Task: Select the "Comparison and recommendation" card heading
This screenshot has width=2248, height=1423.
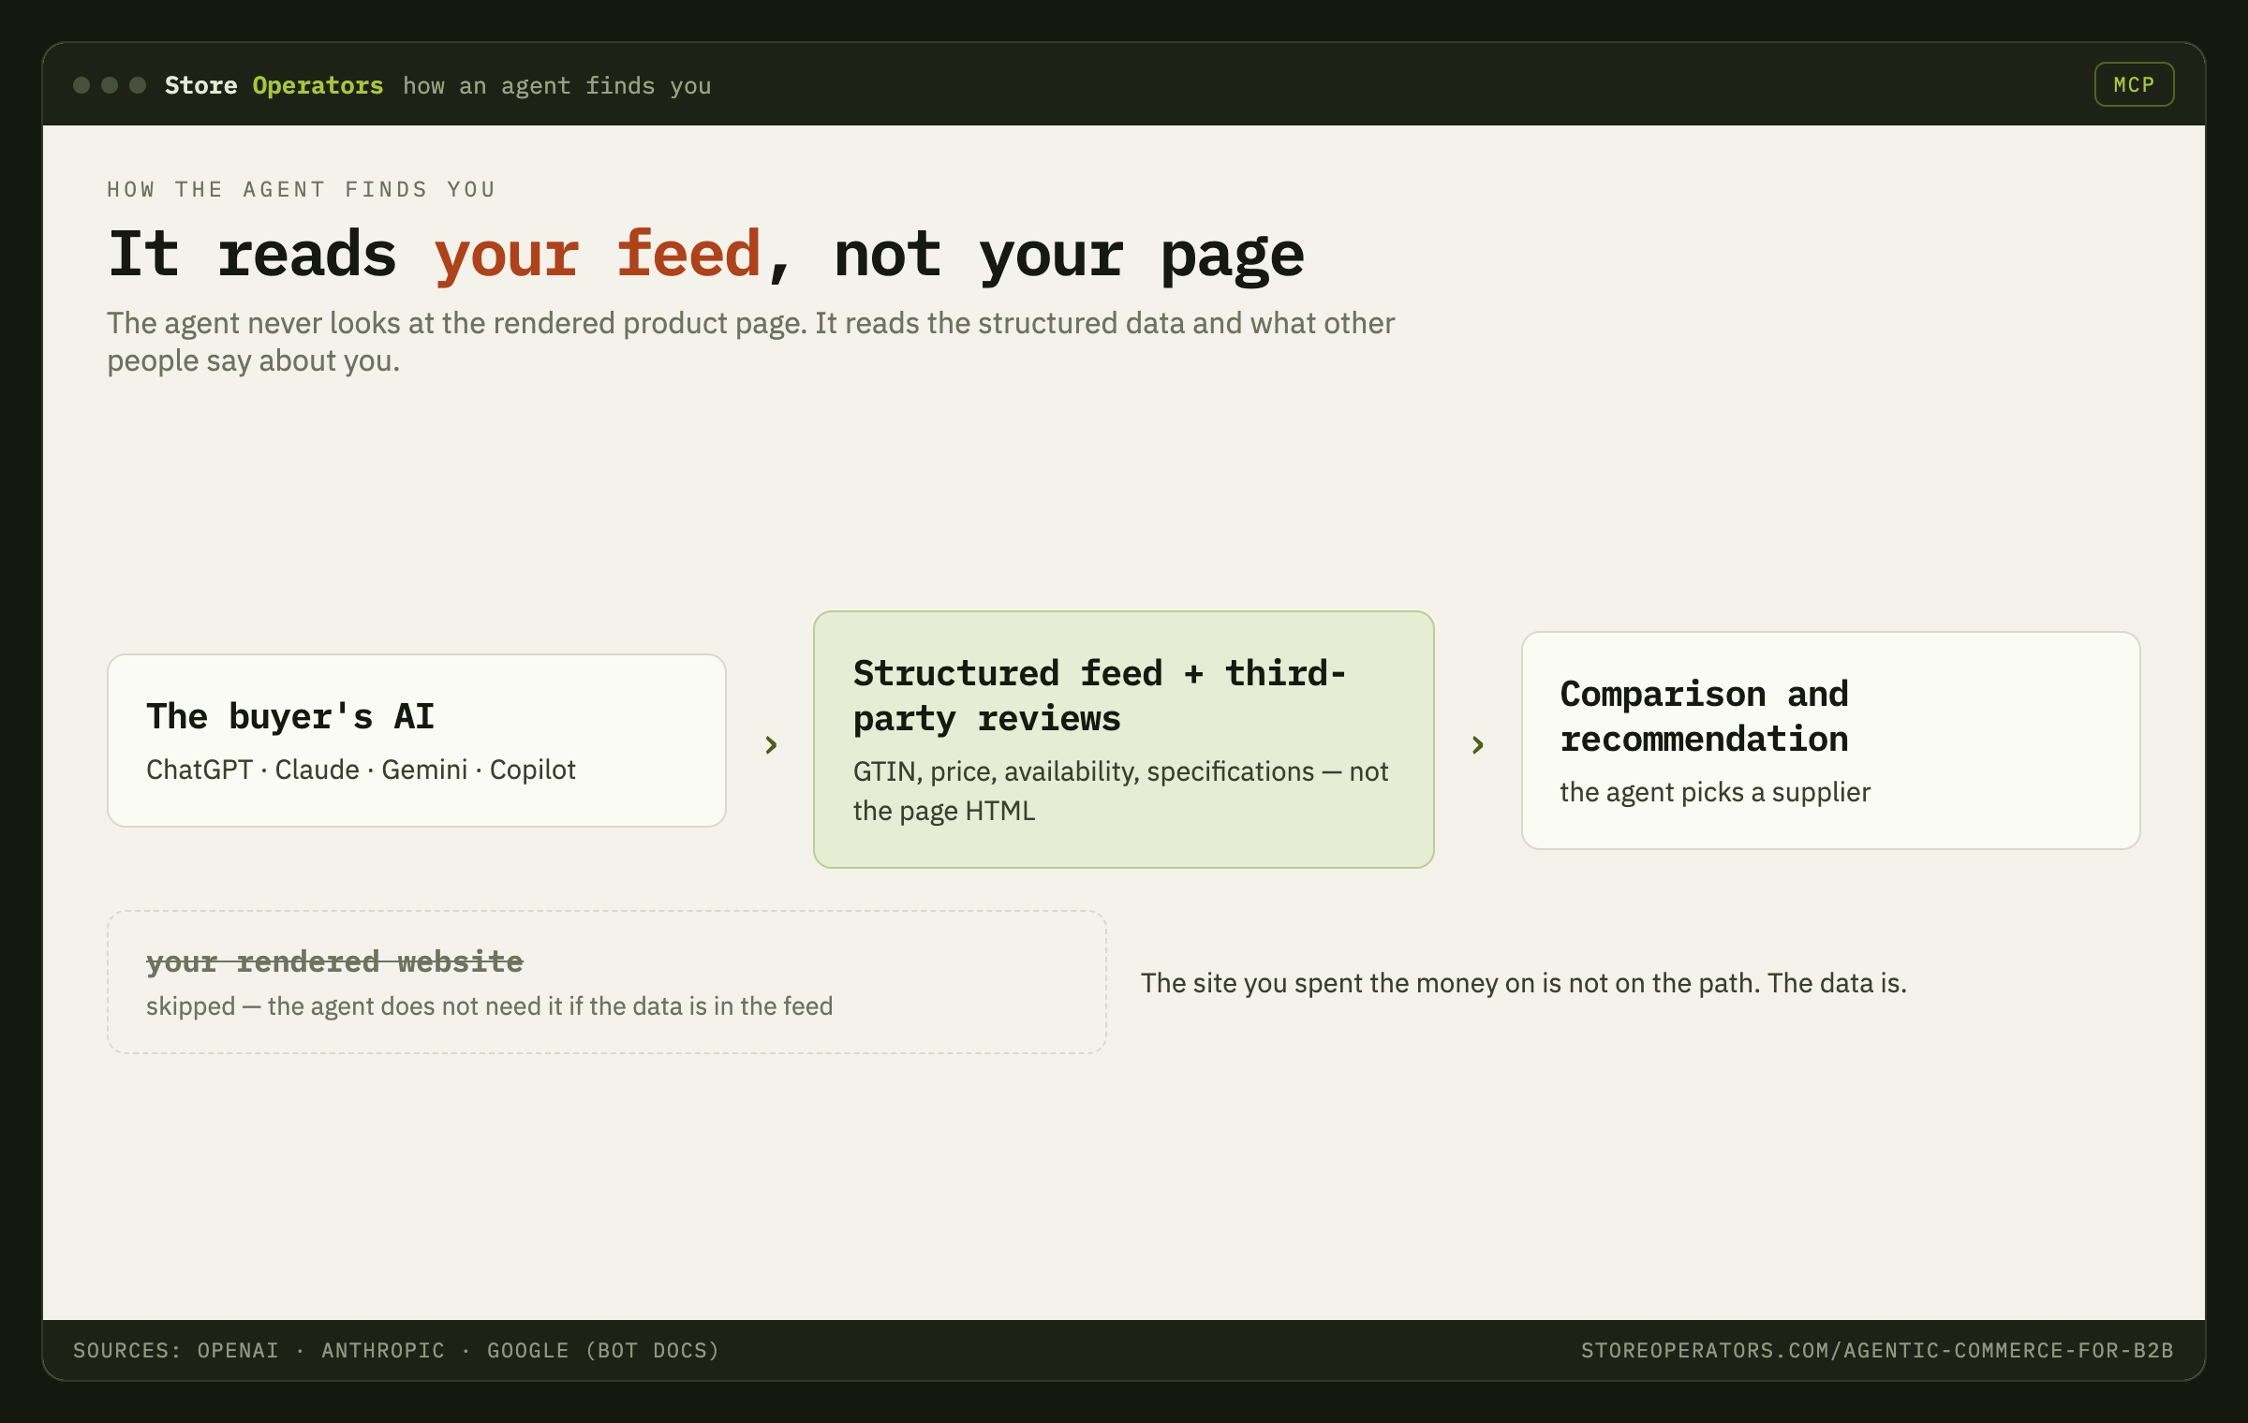Action: tap(1704, 716)
